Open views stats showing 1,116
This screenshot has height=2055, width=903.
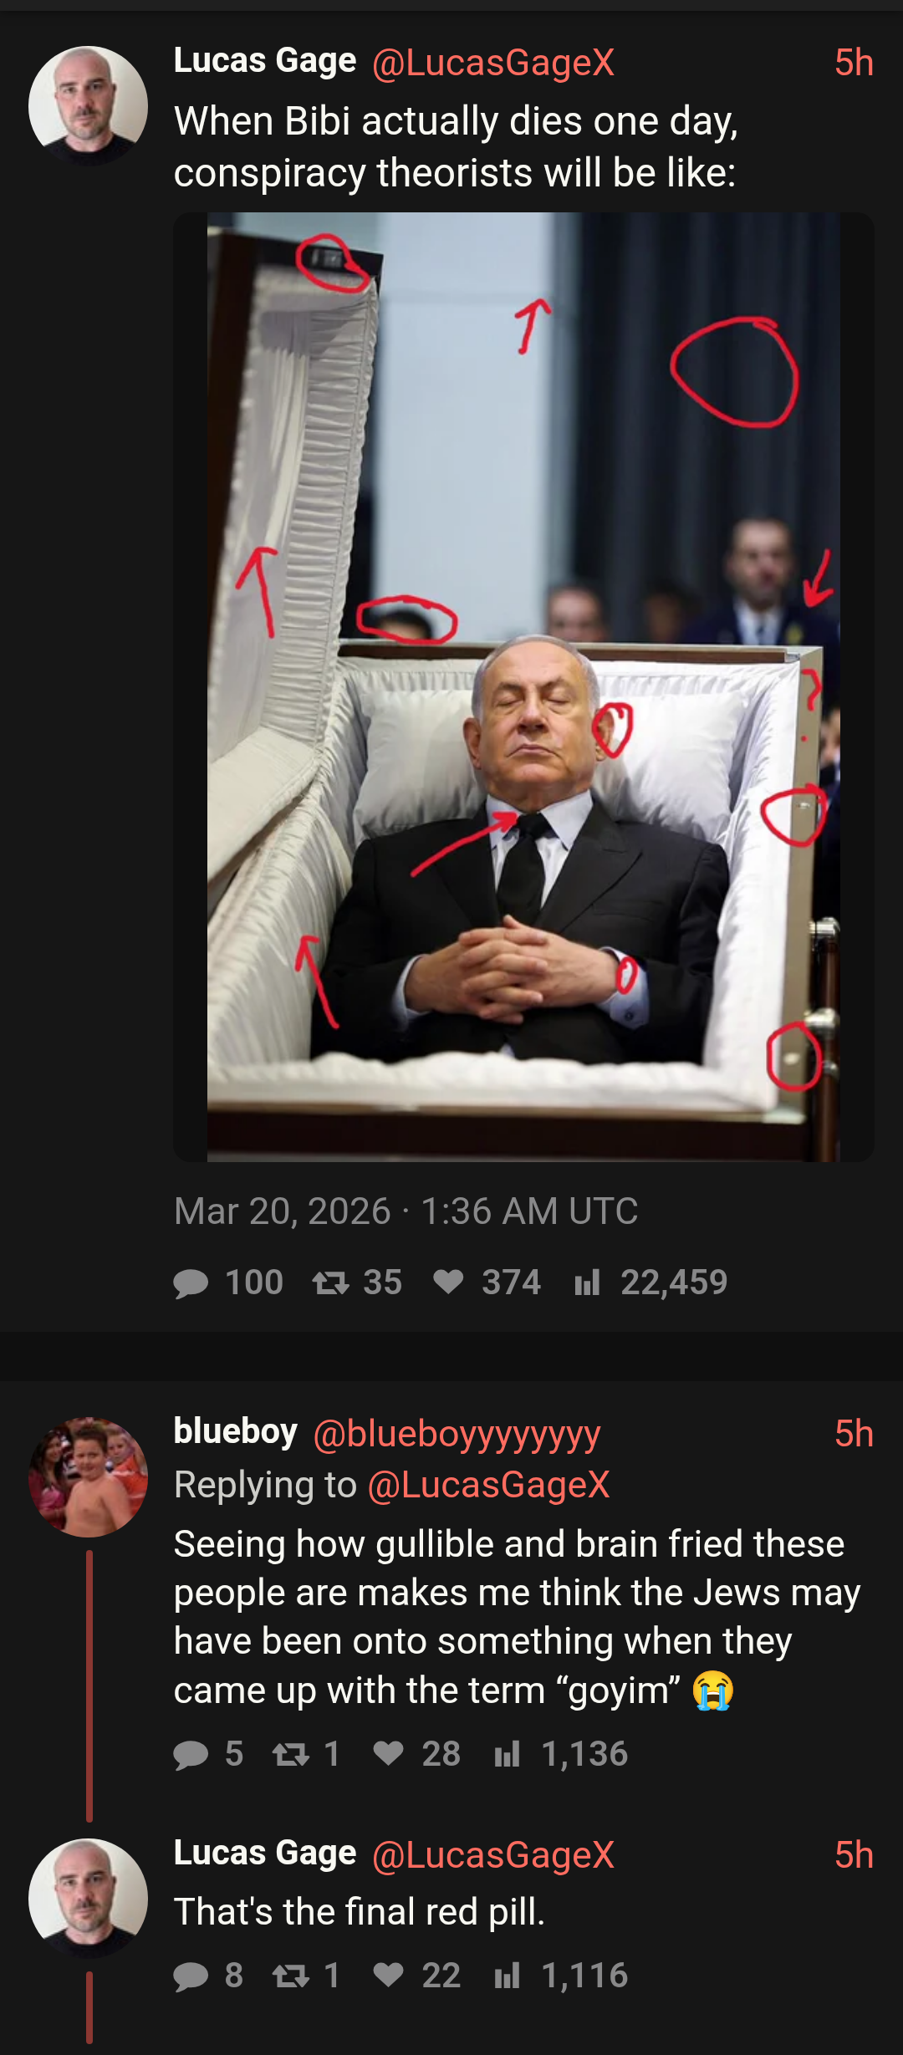pyautogui.click(x=507, y=1975)
